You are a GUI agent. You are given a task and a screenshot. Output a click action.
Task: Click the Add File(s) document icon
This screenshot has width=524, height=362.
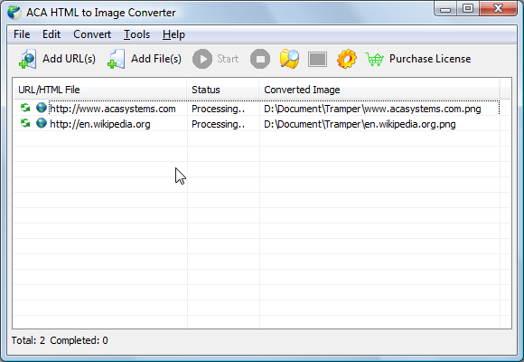117,59
